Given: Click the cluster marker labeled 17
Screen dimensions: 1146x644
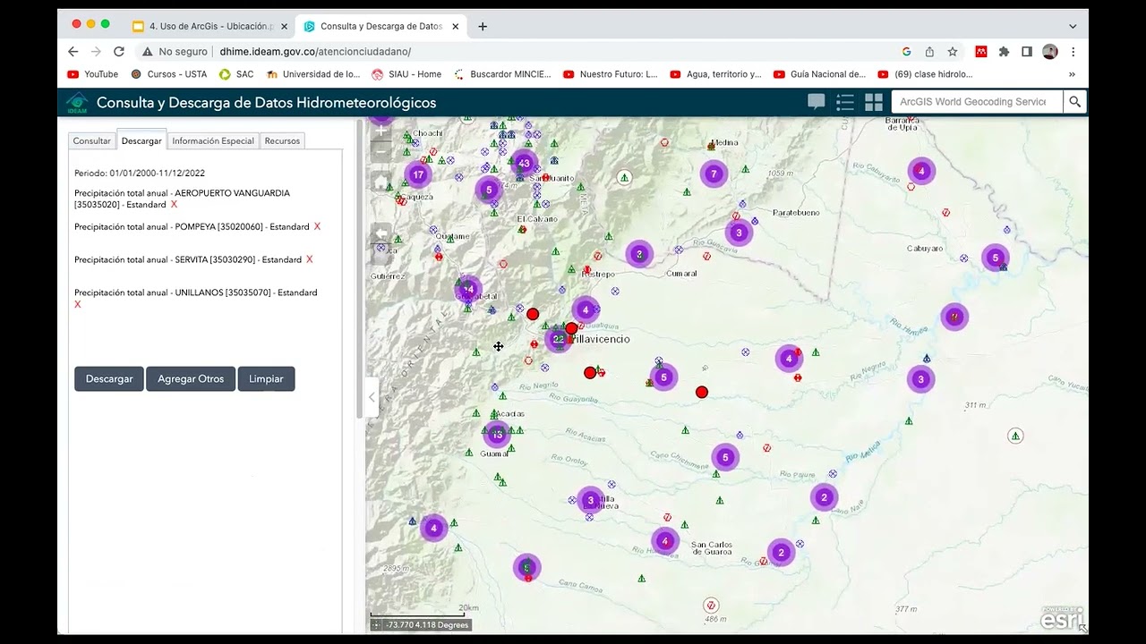Looking at the screenshot, I should pyautogui.click(x=418, y=174).
